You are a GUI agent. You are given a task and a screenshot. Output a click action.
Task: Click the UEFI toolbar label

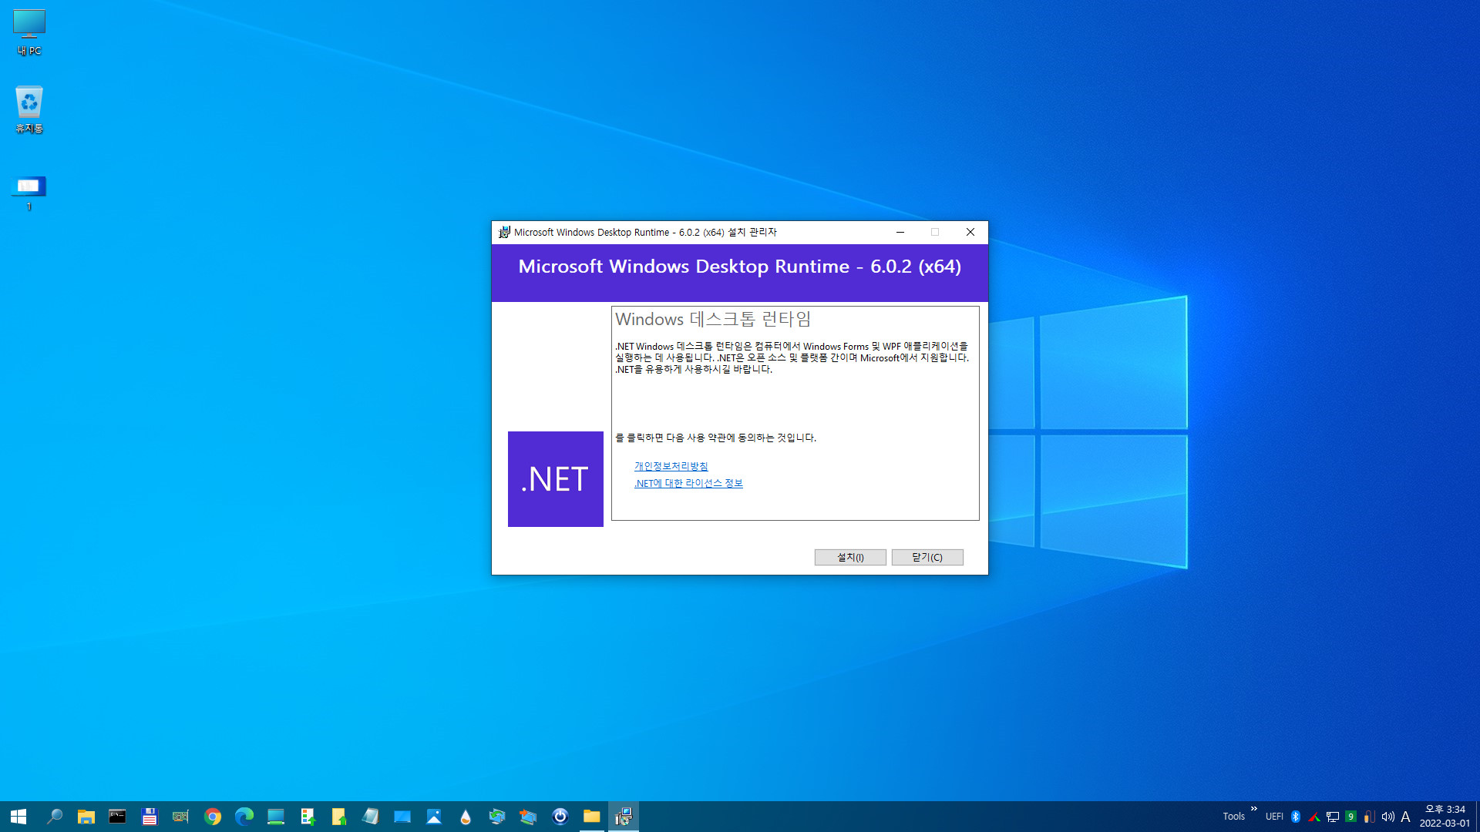[1274, 817]
